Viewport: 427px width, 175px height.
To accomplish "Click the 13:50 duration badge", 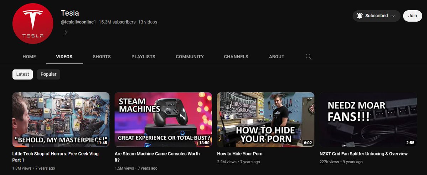I will [x=204, y=143].
